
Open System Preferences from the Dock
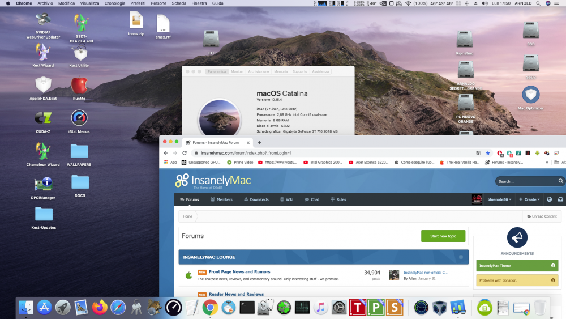(339, 308)
